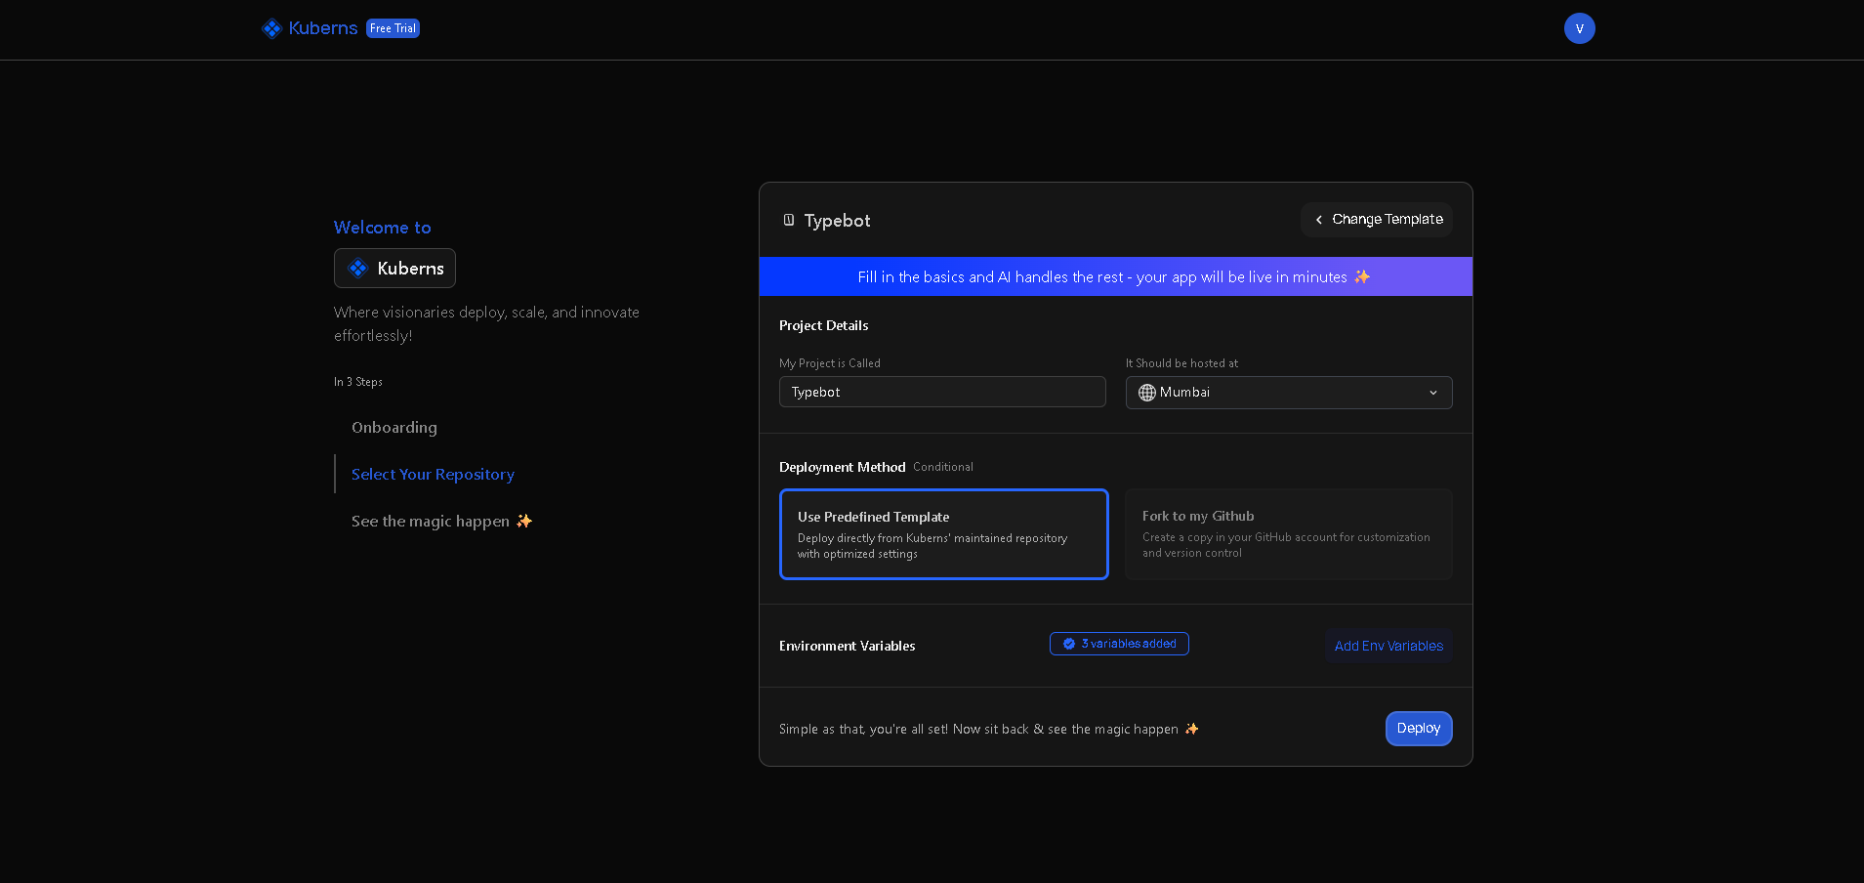Select the Fork to my Github option
1864x883 pixels.
[x=1288, y=534]
